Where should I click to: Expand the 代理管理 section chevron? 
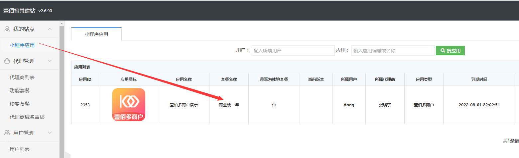pyautogui.click(x=50, y=61)
